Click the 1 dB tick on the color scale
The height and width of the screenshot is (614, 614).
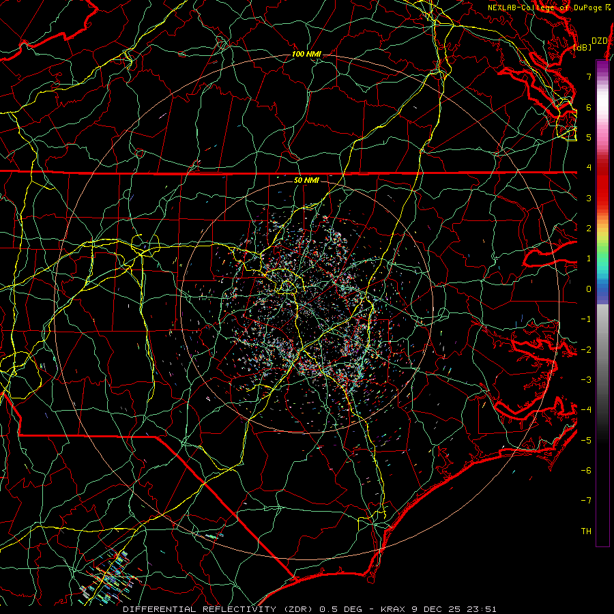click(x=589, y=259)
